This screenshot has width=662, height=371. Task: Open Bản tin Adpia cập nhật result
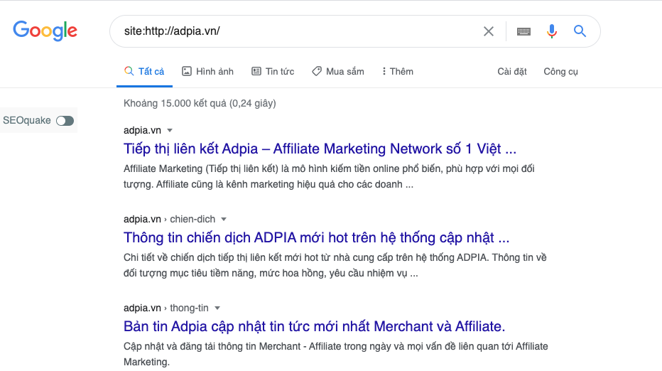pos(314,326)
